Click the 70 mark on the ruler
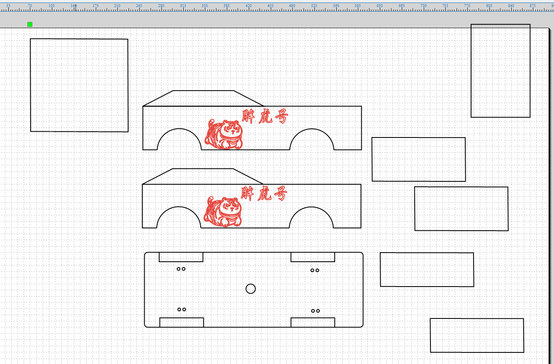The image size is (554, 364). pos(30,5)
